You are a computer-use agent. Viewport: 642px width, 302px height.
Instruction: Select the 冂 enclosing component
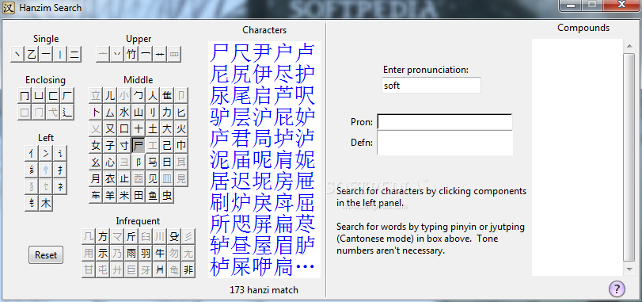coord(25,96)
